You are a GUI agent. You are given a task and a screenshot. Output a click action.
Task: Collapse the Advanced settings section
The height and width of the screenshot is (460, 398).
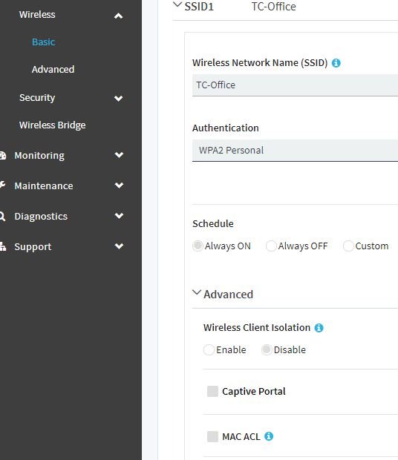pos(196,292)
